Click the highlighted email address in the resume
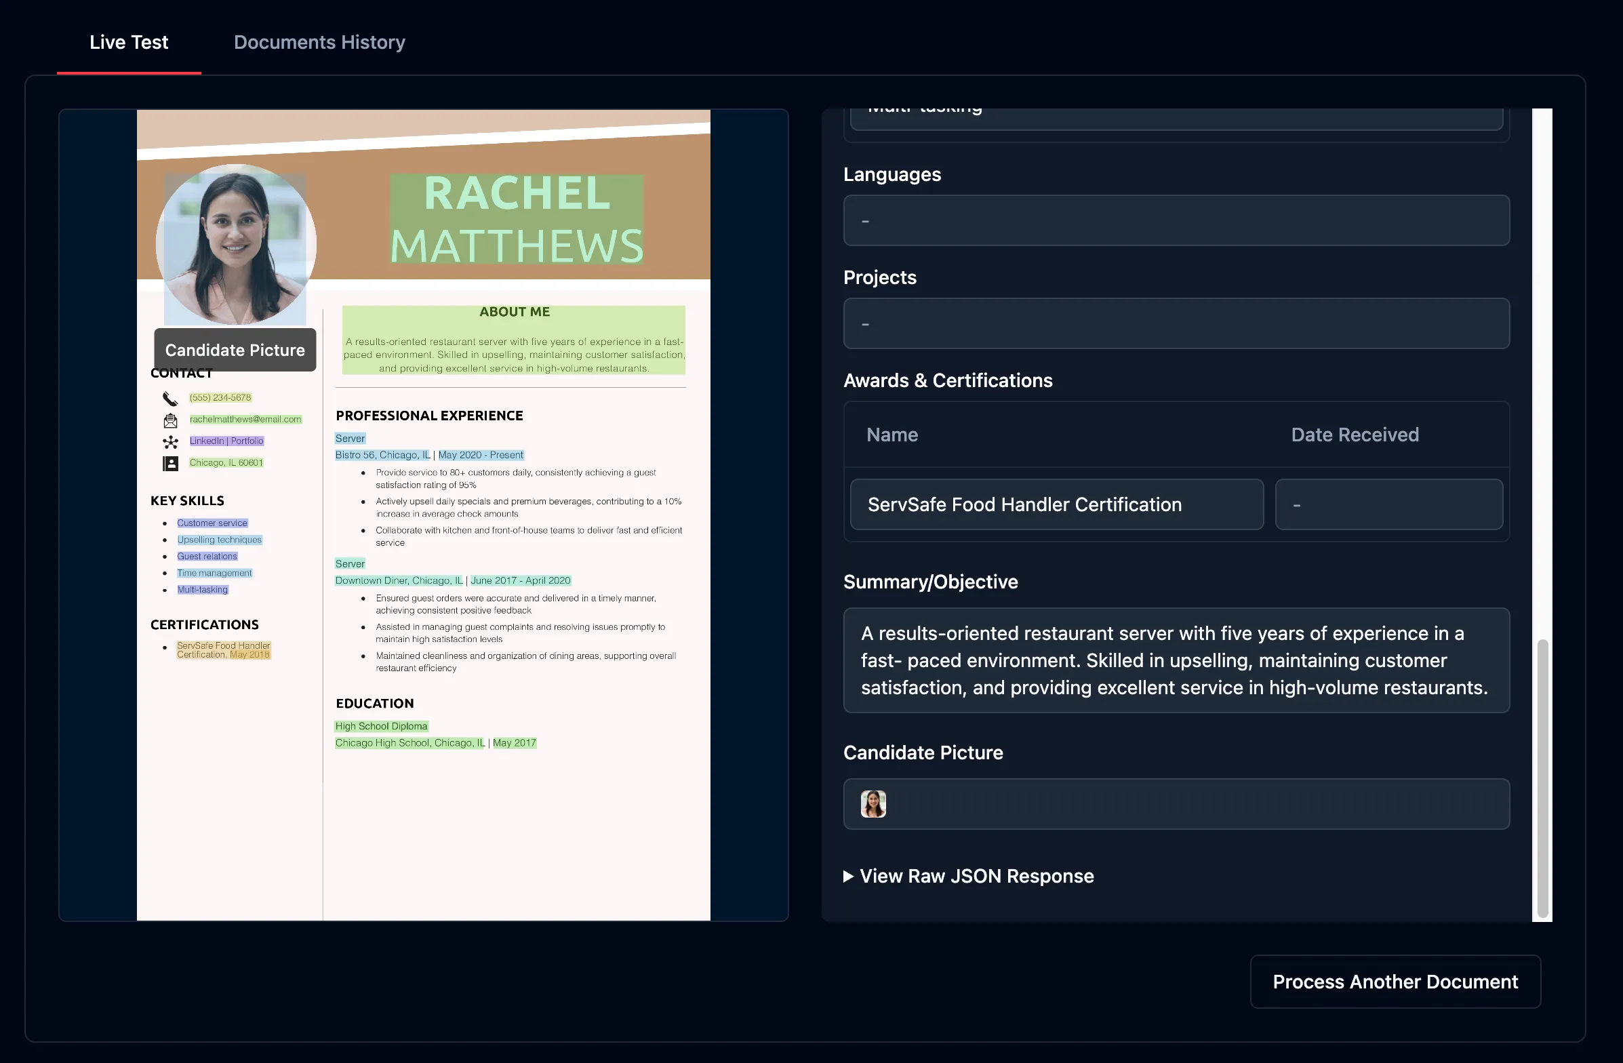 pos(245,420)
